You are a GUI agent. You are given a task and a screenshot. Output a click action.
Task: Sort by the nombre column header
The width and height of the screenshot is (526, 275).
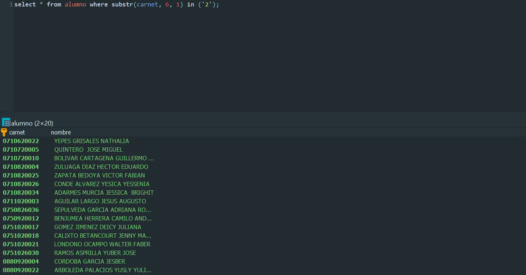61,132
